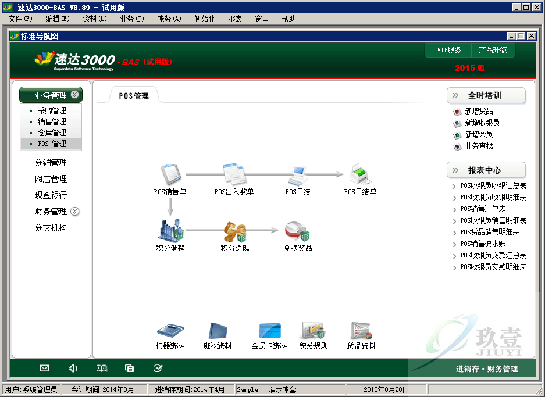Click the 用户:系统管理员 status field
The width and height of the screenshot is (545, 397).
(x=31, y=389)
